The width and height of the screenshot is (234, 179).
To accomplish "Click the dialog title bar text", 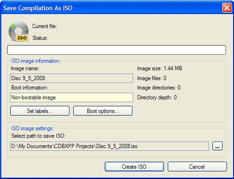I will (x=38, y=8).
